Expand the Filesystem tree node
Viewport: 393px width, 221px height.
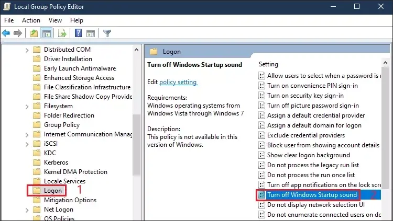pyautogui.click(x=27, y=107)
